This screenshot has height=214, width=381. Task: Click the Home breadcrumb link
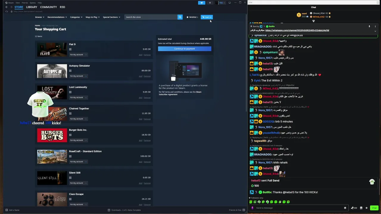click(37, 26)
